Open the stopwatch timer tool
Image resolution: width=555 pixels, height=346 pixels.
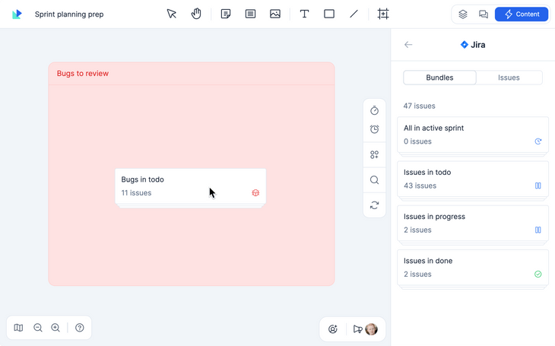coord(374,110)
